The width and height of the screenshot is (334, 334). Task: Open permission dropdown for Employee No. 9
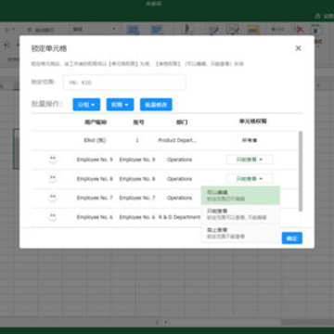(250, 160)
